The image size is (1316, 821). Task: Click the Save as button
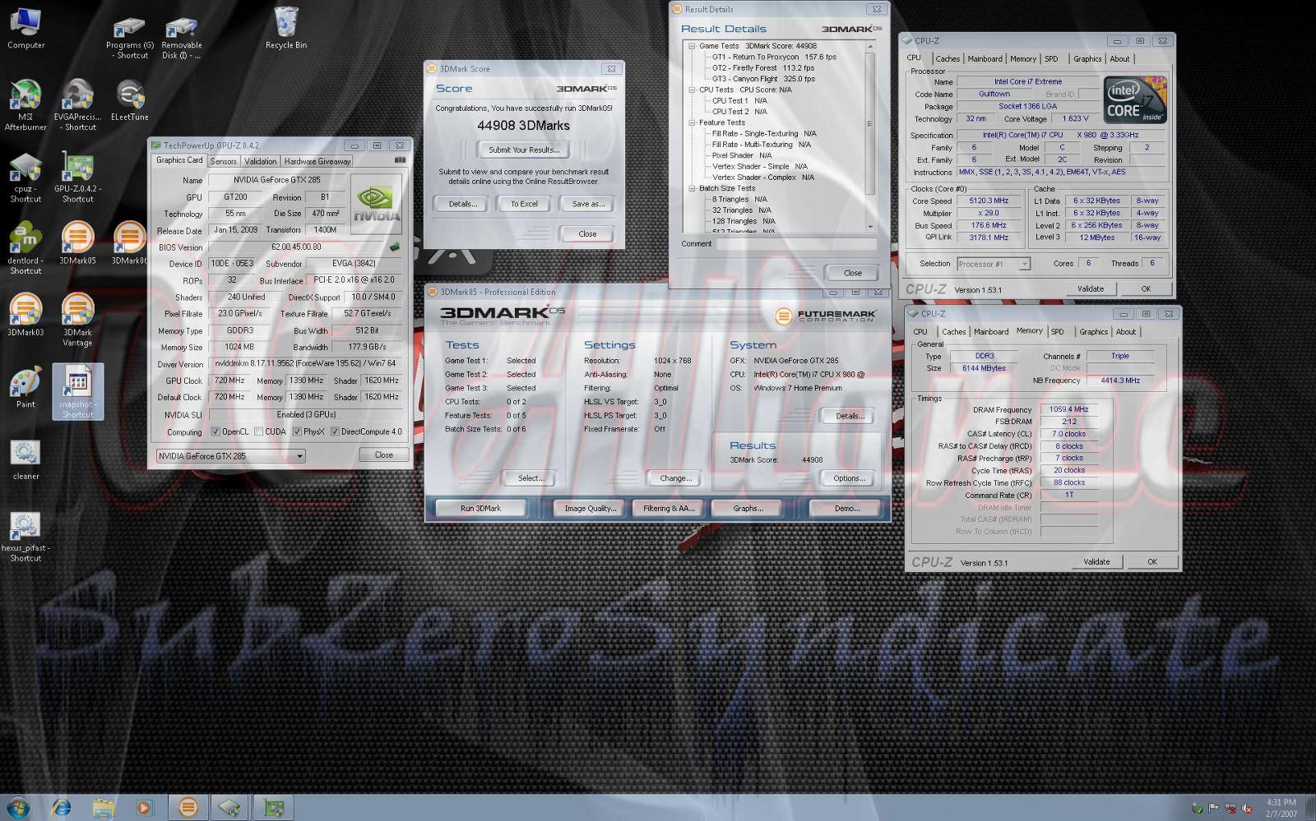(x=587, y=204)
